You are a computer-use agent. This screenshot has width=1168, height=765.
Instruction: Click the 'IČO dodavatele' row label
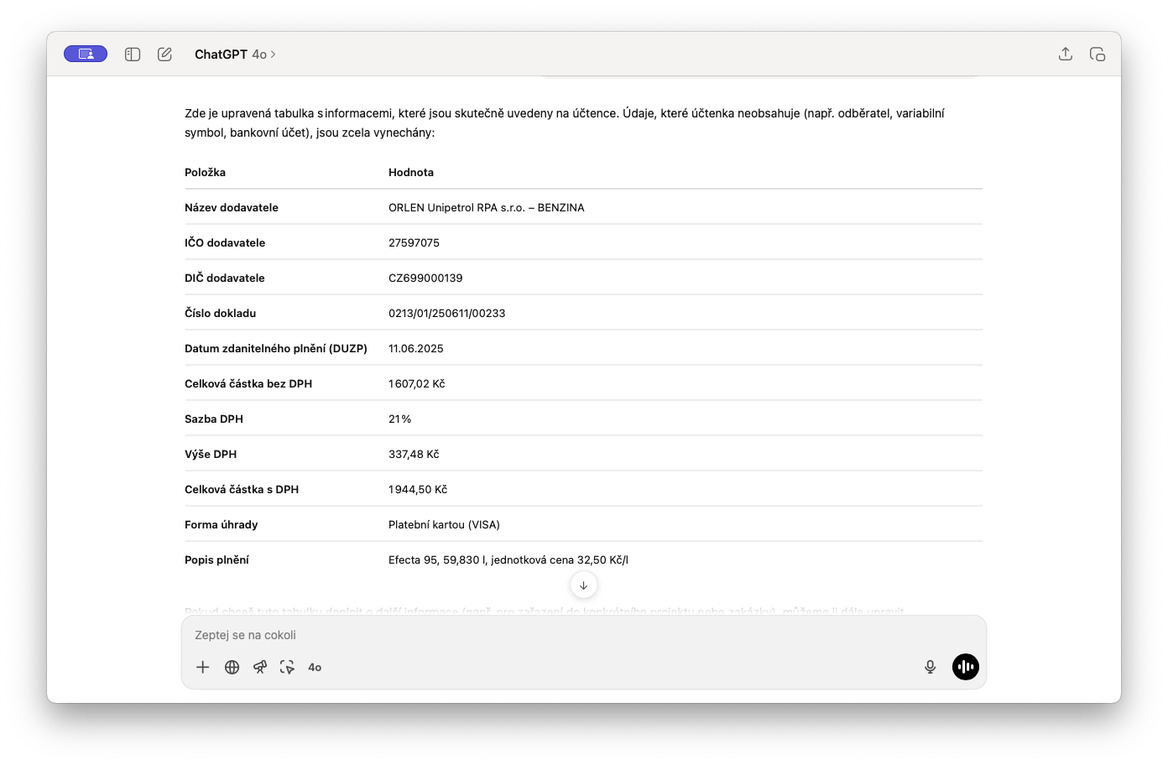[x=225, y=242]
